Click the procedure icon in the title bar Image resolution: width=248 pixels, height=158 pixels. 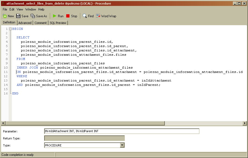click(4, 3)
